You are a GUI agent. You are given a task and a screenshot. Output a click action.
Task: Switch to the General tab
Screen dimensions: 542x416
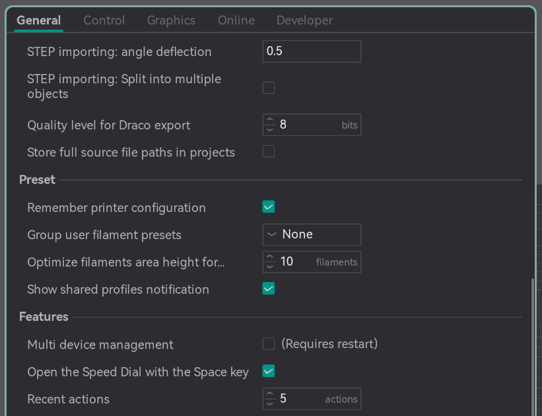point(39,20)
